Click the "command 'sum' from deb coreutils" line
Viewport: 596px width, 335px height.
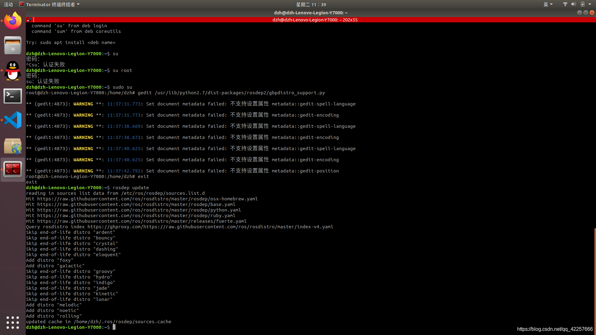tap(76, 31)
